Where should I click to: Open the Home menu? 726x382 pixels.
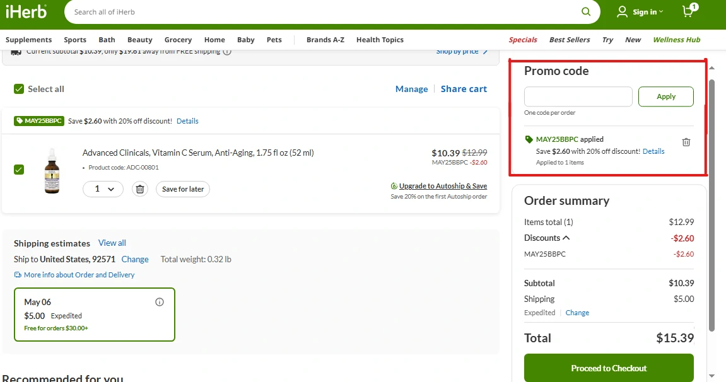pos(214,40)
